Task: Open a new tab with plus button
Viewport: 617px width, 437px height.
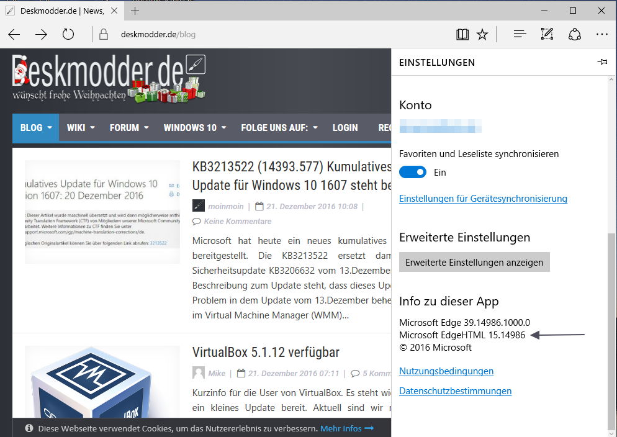Action: click(x=135, y=11)
